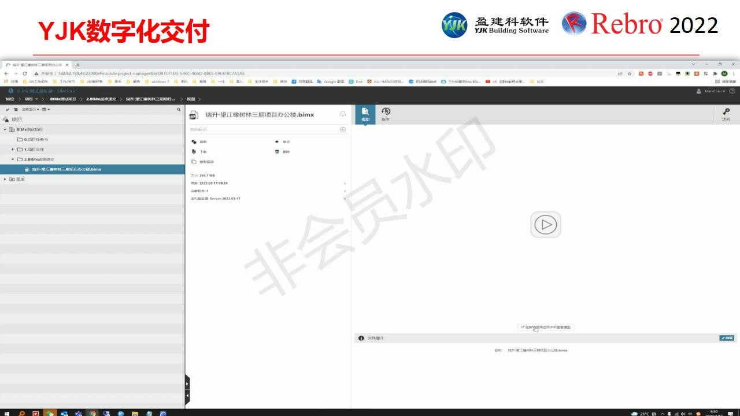Click the 复制链接 copy link action
The height and width of the screenshot is (416, 740).
pos(202,162)
